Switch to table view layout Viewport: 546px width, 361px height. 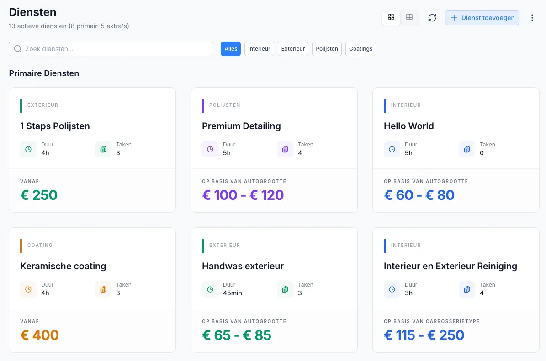[409, 17]
